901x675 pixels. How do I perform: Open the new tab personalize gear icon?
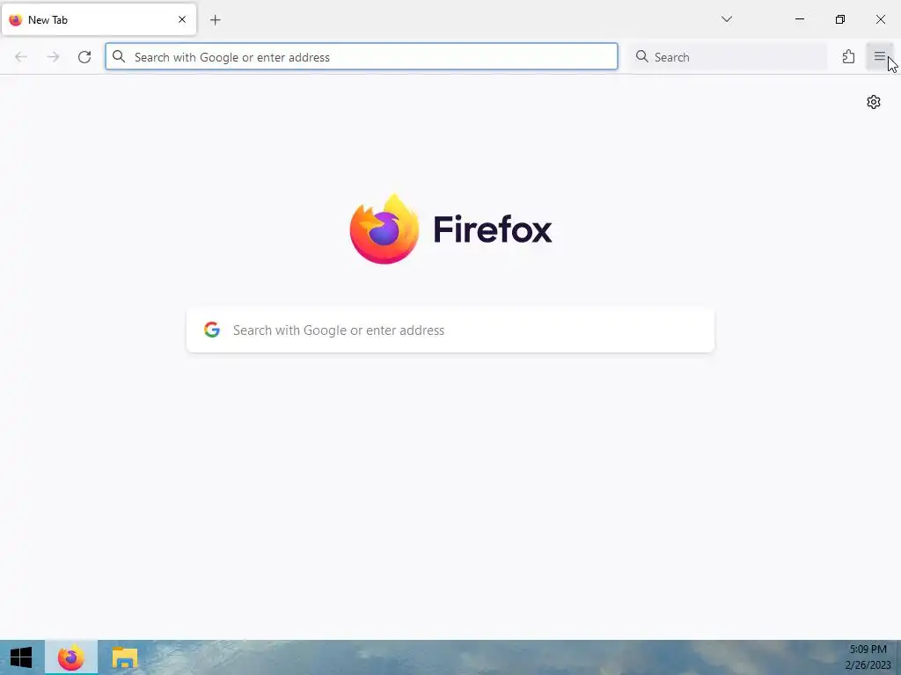pos(874,102)
